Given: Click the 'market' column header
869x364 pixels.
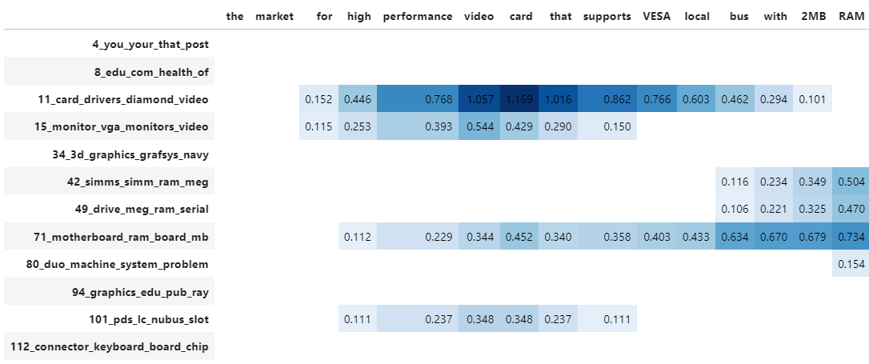Looking at the screenshot, I should pos(274,16).
